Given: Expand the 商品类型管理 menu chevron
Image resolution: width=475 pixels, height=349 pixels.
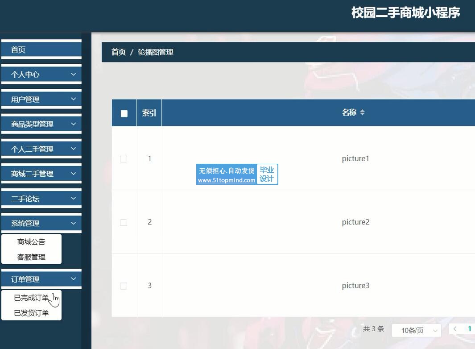Looking at the screenshot, I should [x=74, y=124].
